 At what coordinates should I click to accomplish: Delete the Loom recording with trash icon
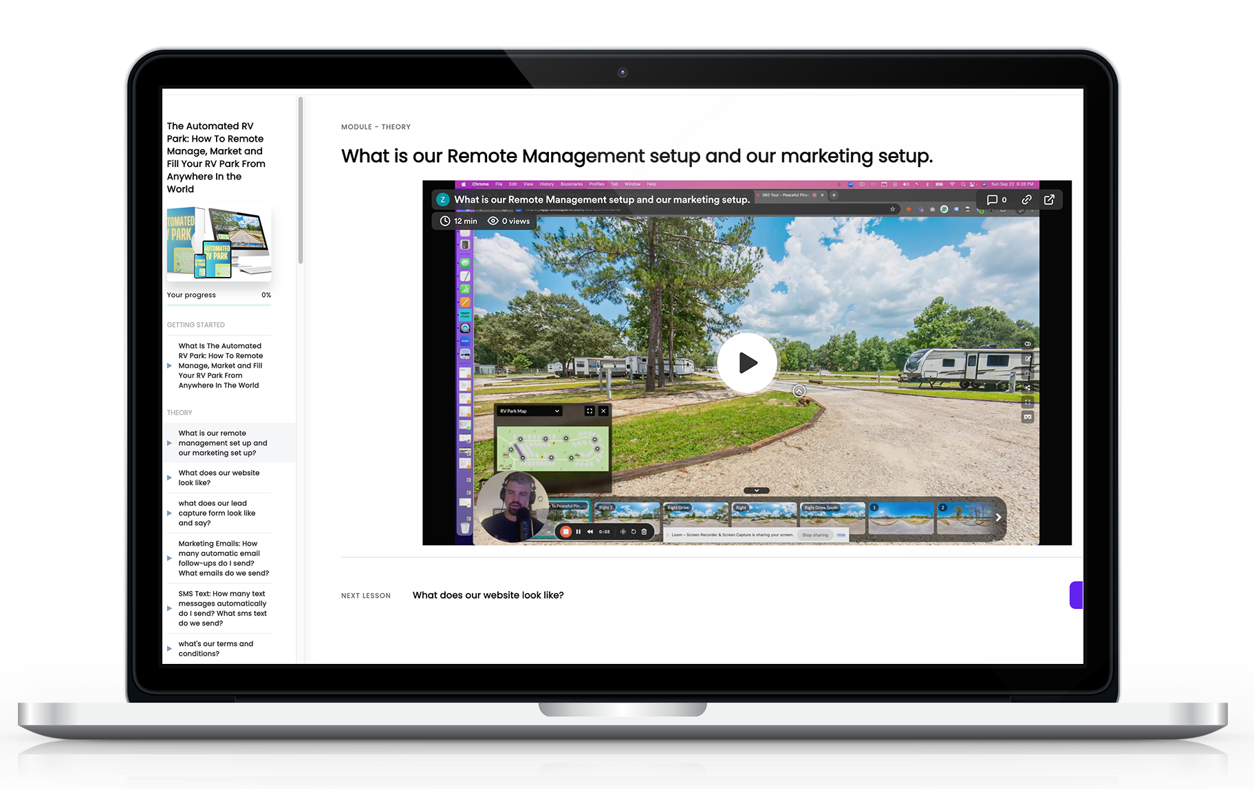point(644,531)
